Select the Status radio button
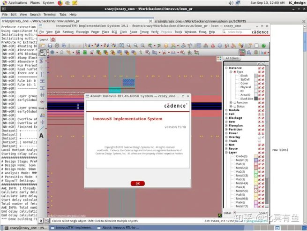Viewport: 307px width, 231px height. click(235, 107)
